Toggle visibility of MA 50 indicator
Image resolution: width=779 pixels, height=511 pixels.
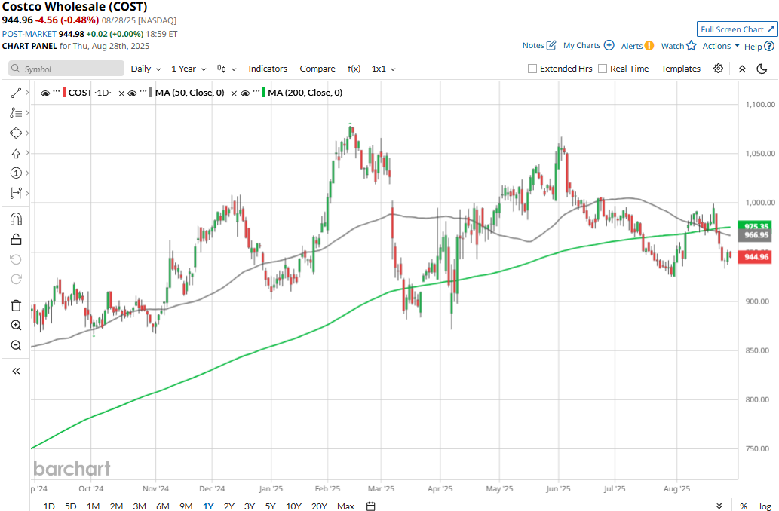pyautogui.click(x=132, y=93)
